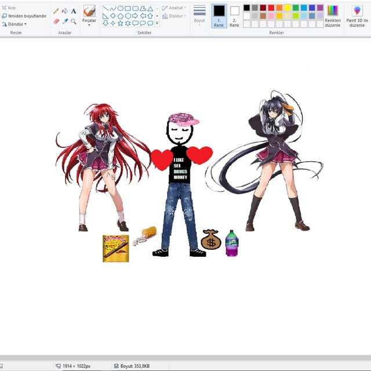Choose the Oval callout shape

coord(143,23)
